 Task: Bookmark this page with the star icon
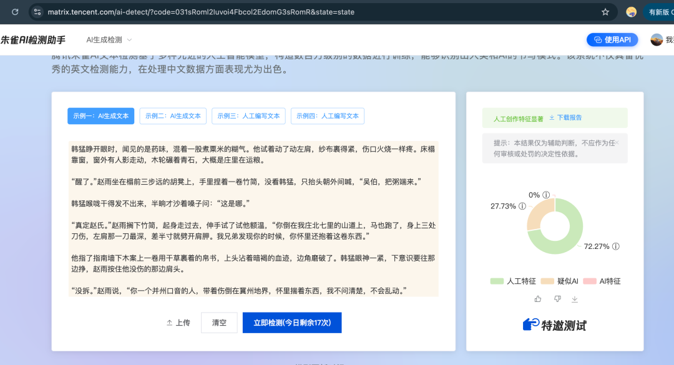[605, 12]
